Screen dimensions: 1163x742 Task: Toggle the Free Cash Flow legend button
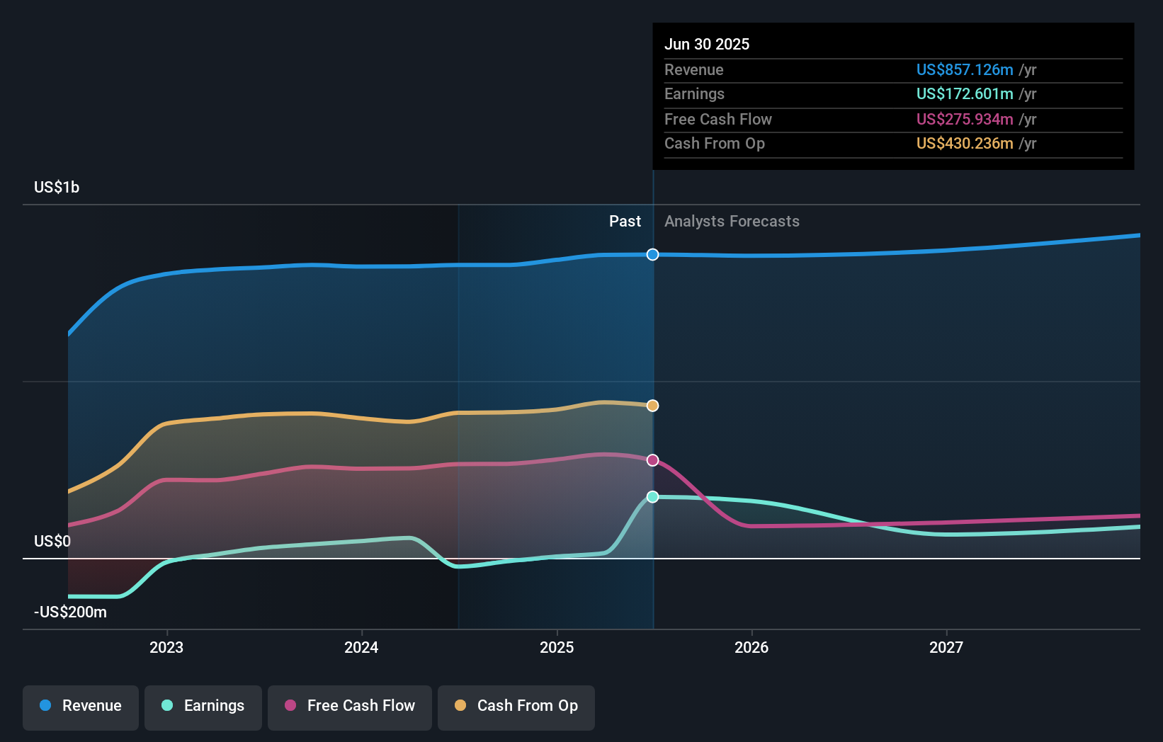pos(350,707)
